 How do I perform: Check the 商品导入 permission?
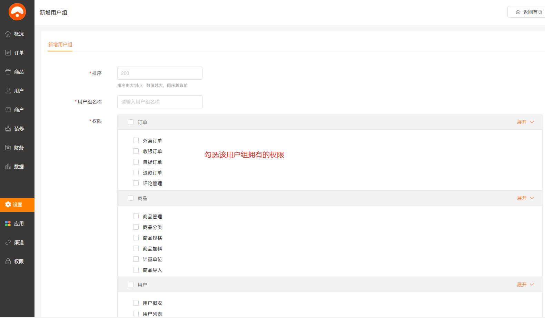click(x=136, y=270)
